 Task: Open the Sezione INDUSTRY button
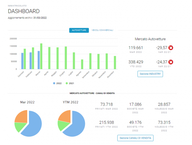tap(150, 74)
